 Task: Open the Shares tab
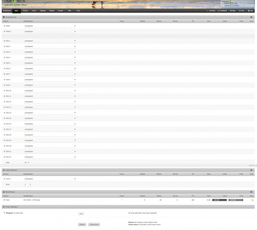click(x=25, y=11)
